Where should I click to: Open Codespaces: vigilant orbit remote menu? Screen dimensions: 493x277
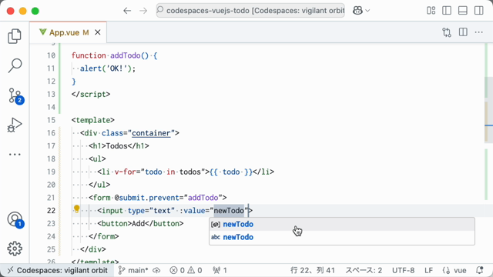(57, 270)
